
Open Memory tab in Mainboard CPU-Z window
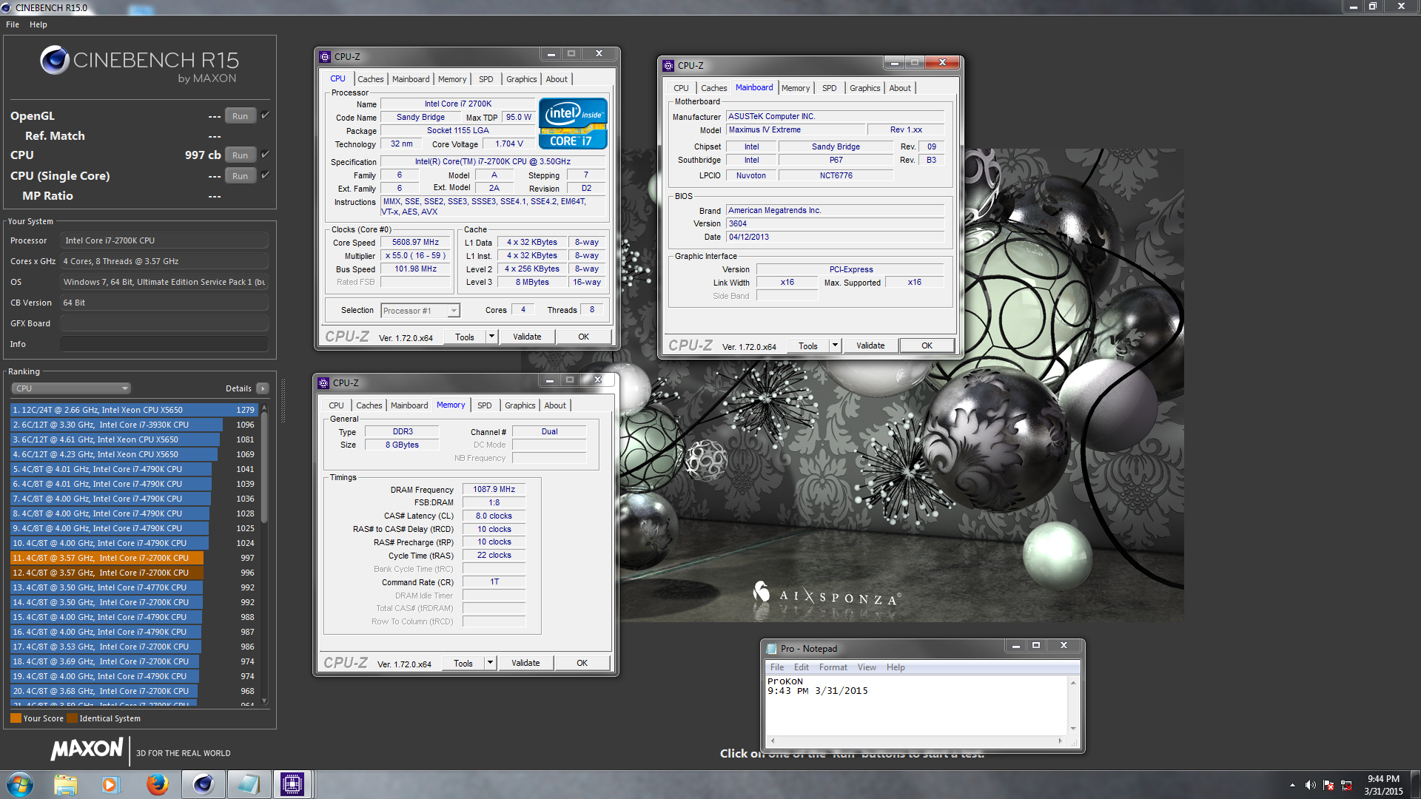point(796,88)
